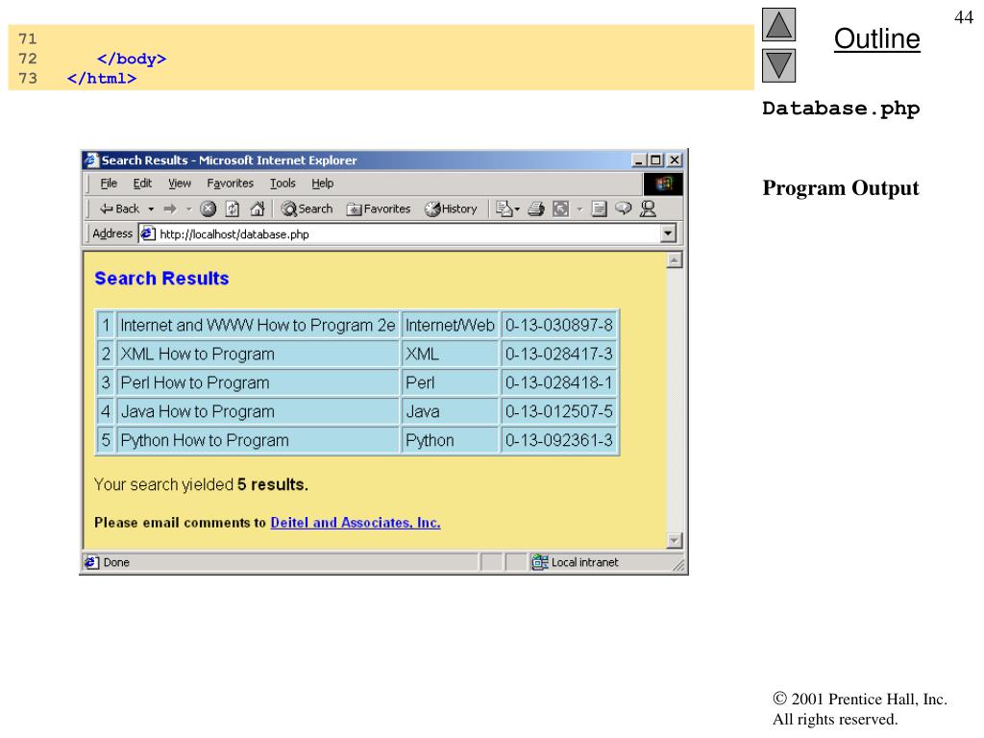Click the Search toolbar button

[307, 209]
